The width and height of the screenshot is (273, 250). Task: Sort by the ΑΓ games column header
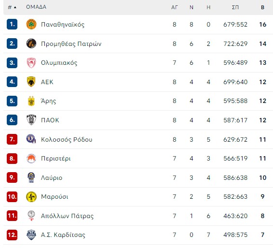(175, 7)
